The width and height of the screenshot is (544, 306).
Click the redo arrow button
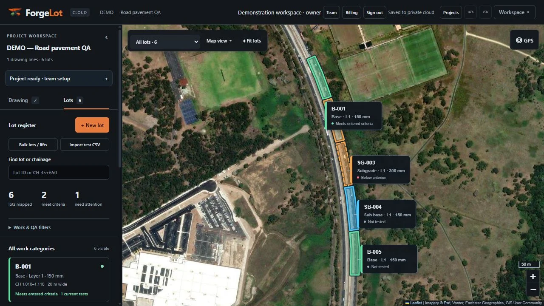tap(485, 12)
